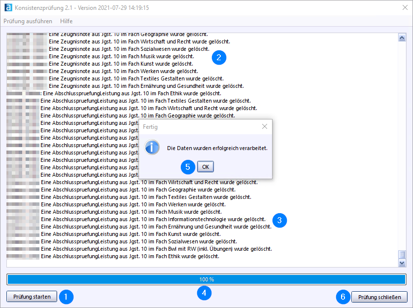Select the Zeugnisnote line for Fach Musik
Image resolution: width=413 pixels, height=308 pixels.
[x=121, y=56]
